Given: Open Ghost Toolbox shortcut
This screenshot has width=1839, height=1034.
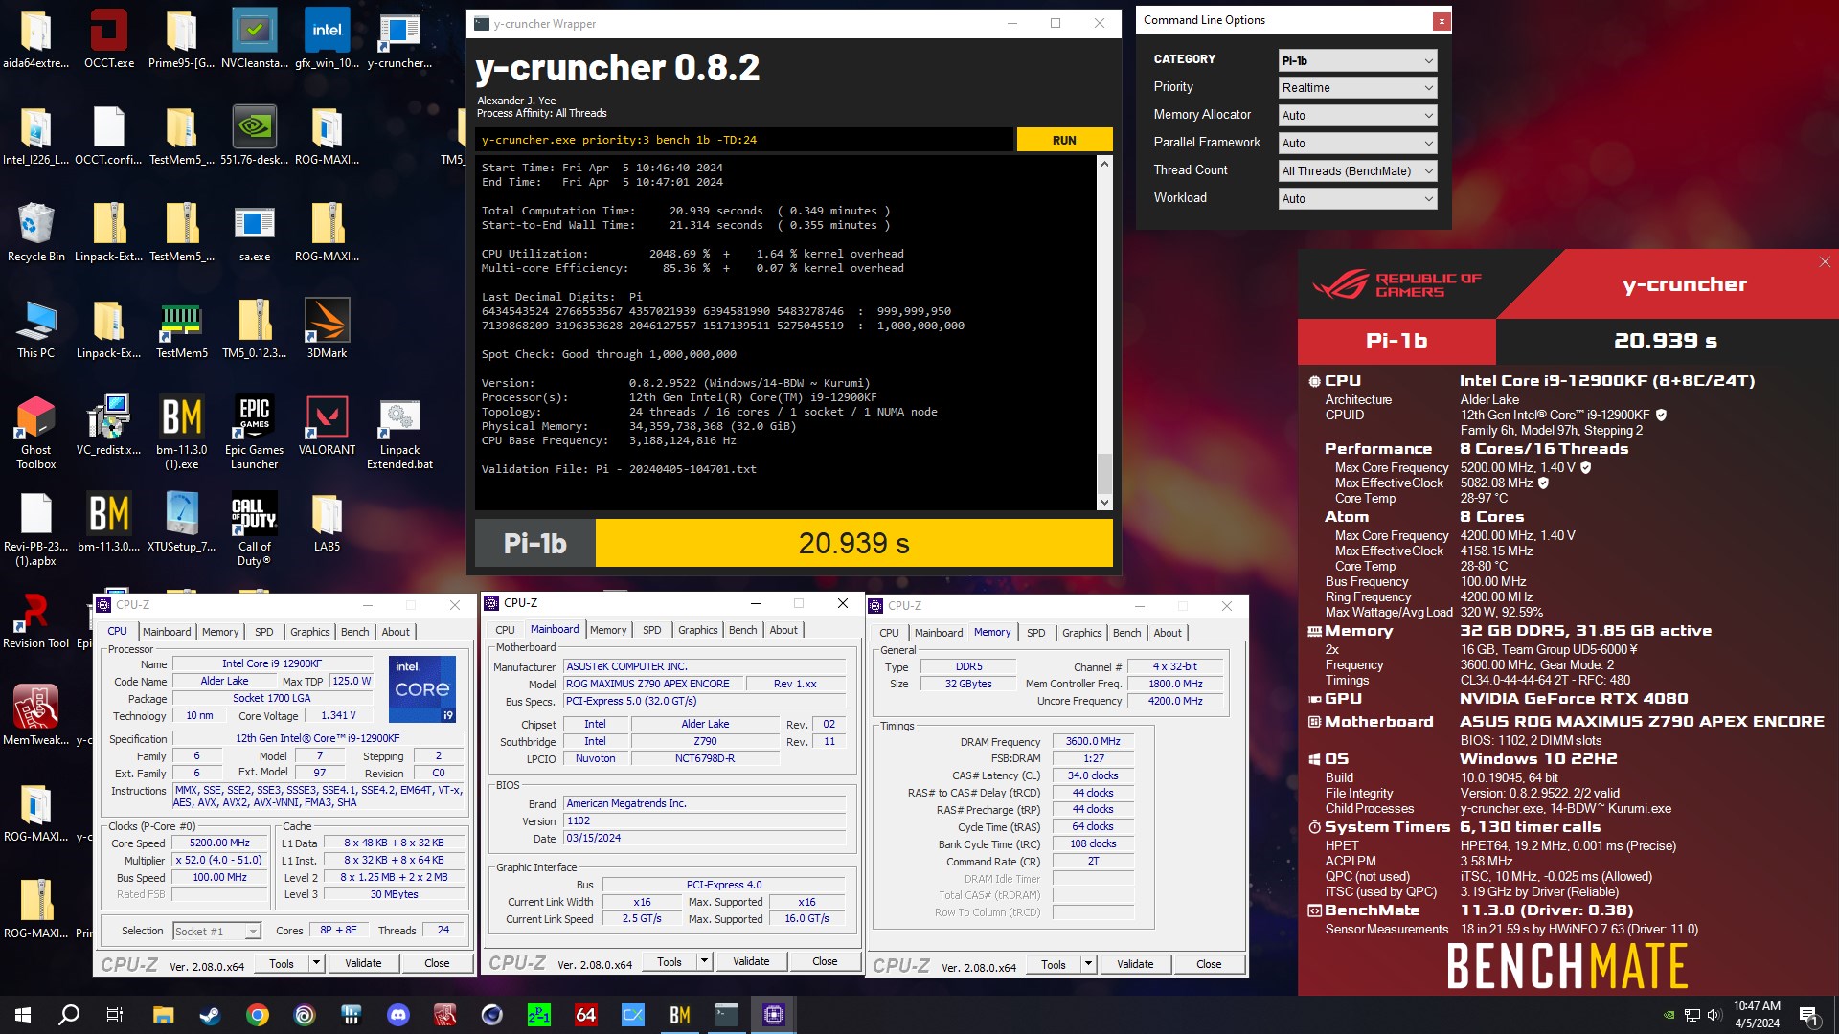Looking at the screenshot, I should tap(35, 433).
